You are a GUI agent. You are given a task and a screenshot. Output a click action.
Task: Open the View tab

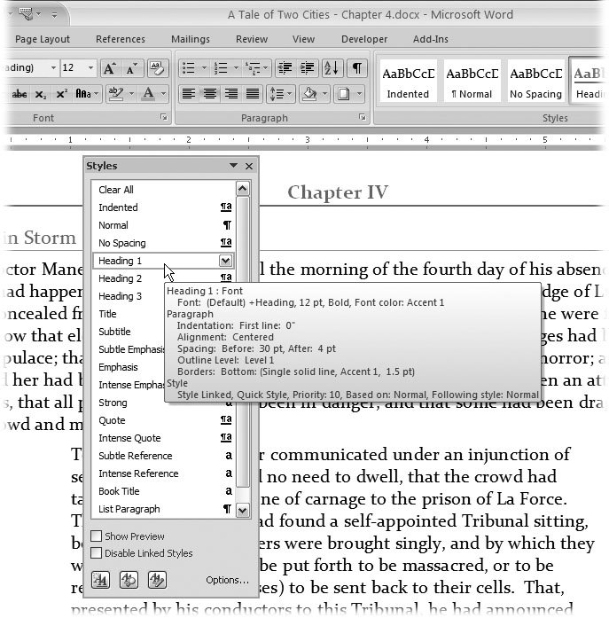[x=303, y=39]
